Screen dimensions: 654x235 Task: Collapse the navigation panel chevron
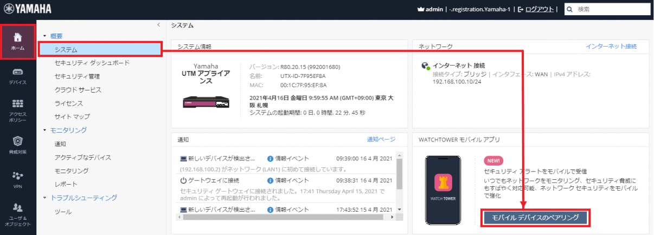click(158, 25)
